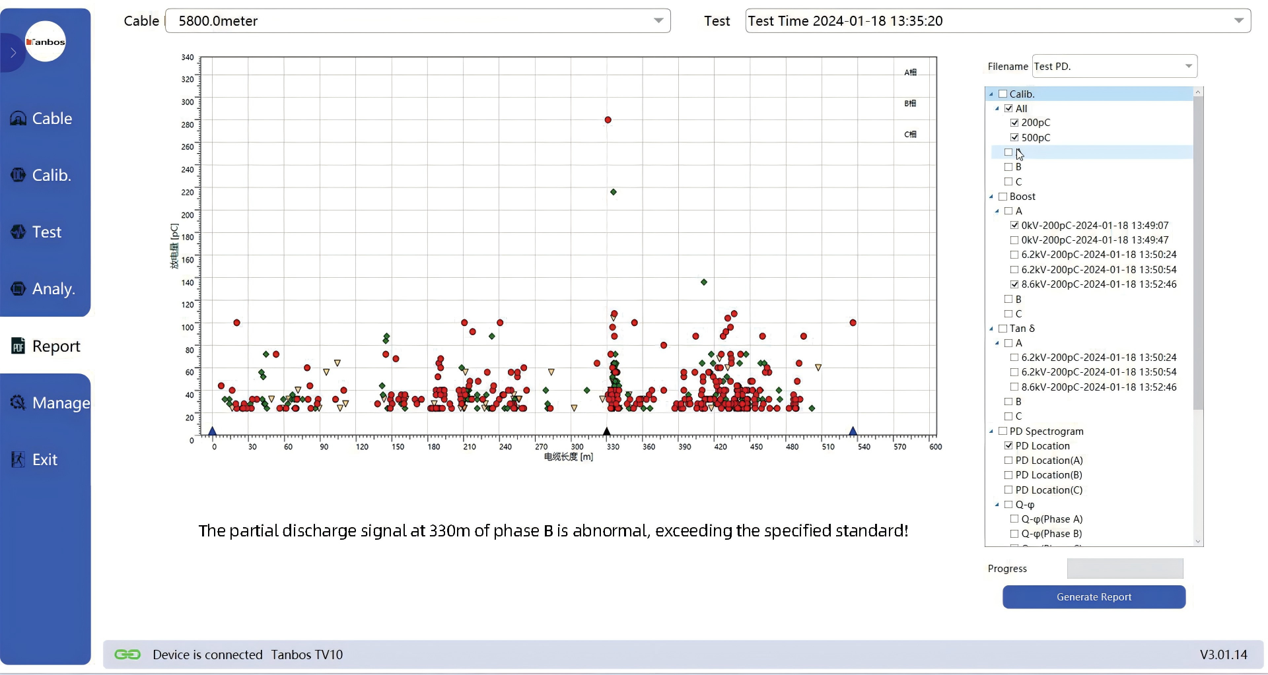The image size is (1268, 675).
Task: Click the Progress bar
Action: [x=1125, y=569]
